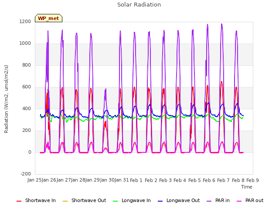Viewport: 279px width, 209px height.
Task: Click the Feb 6 x-axis tick label
Action: (x=209, y=180)
